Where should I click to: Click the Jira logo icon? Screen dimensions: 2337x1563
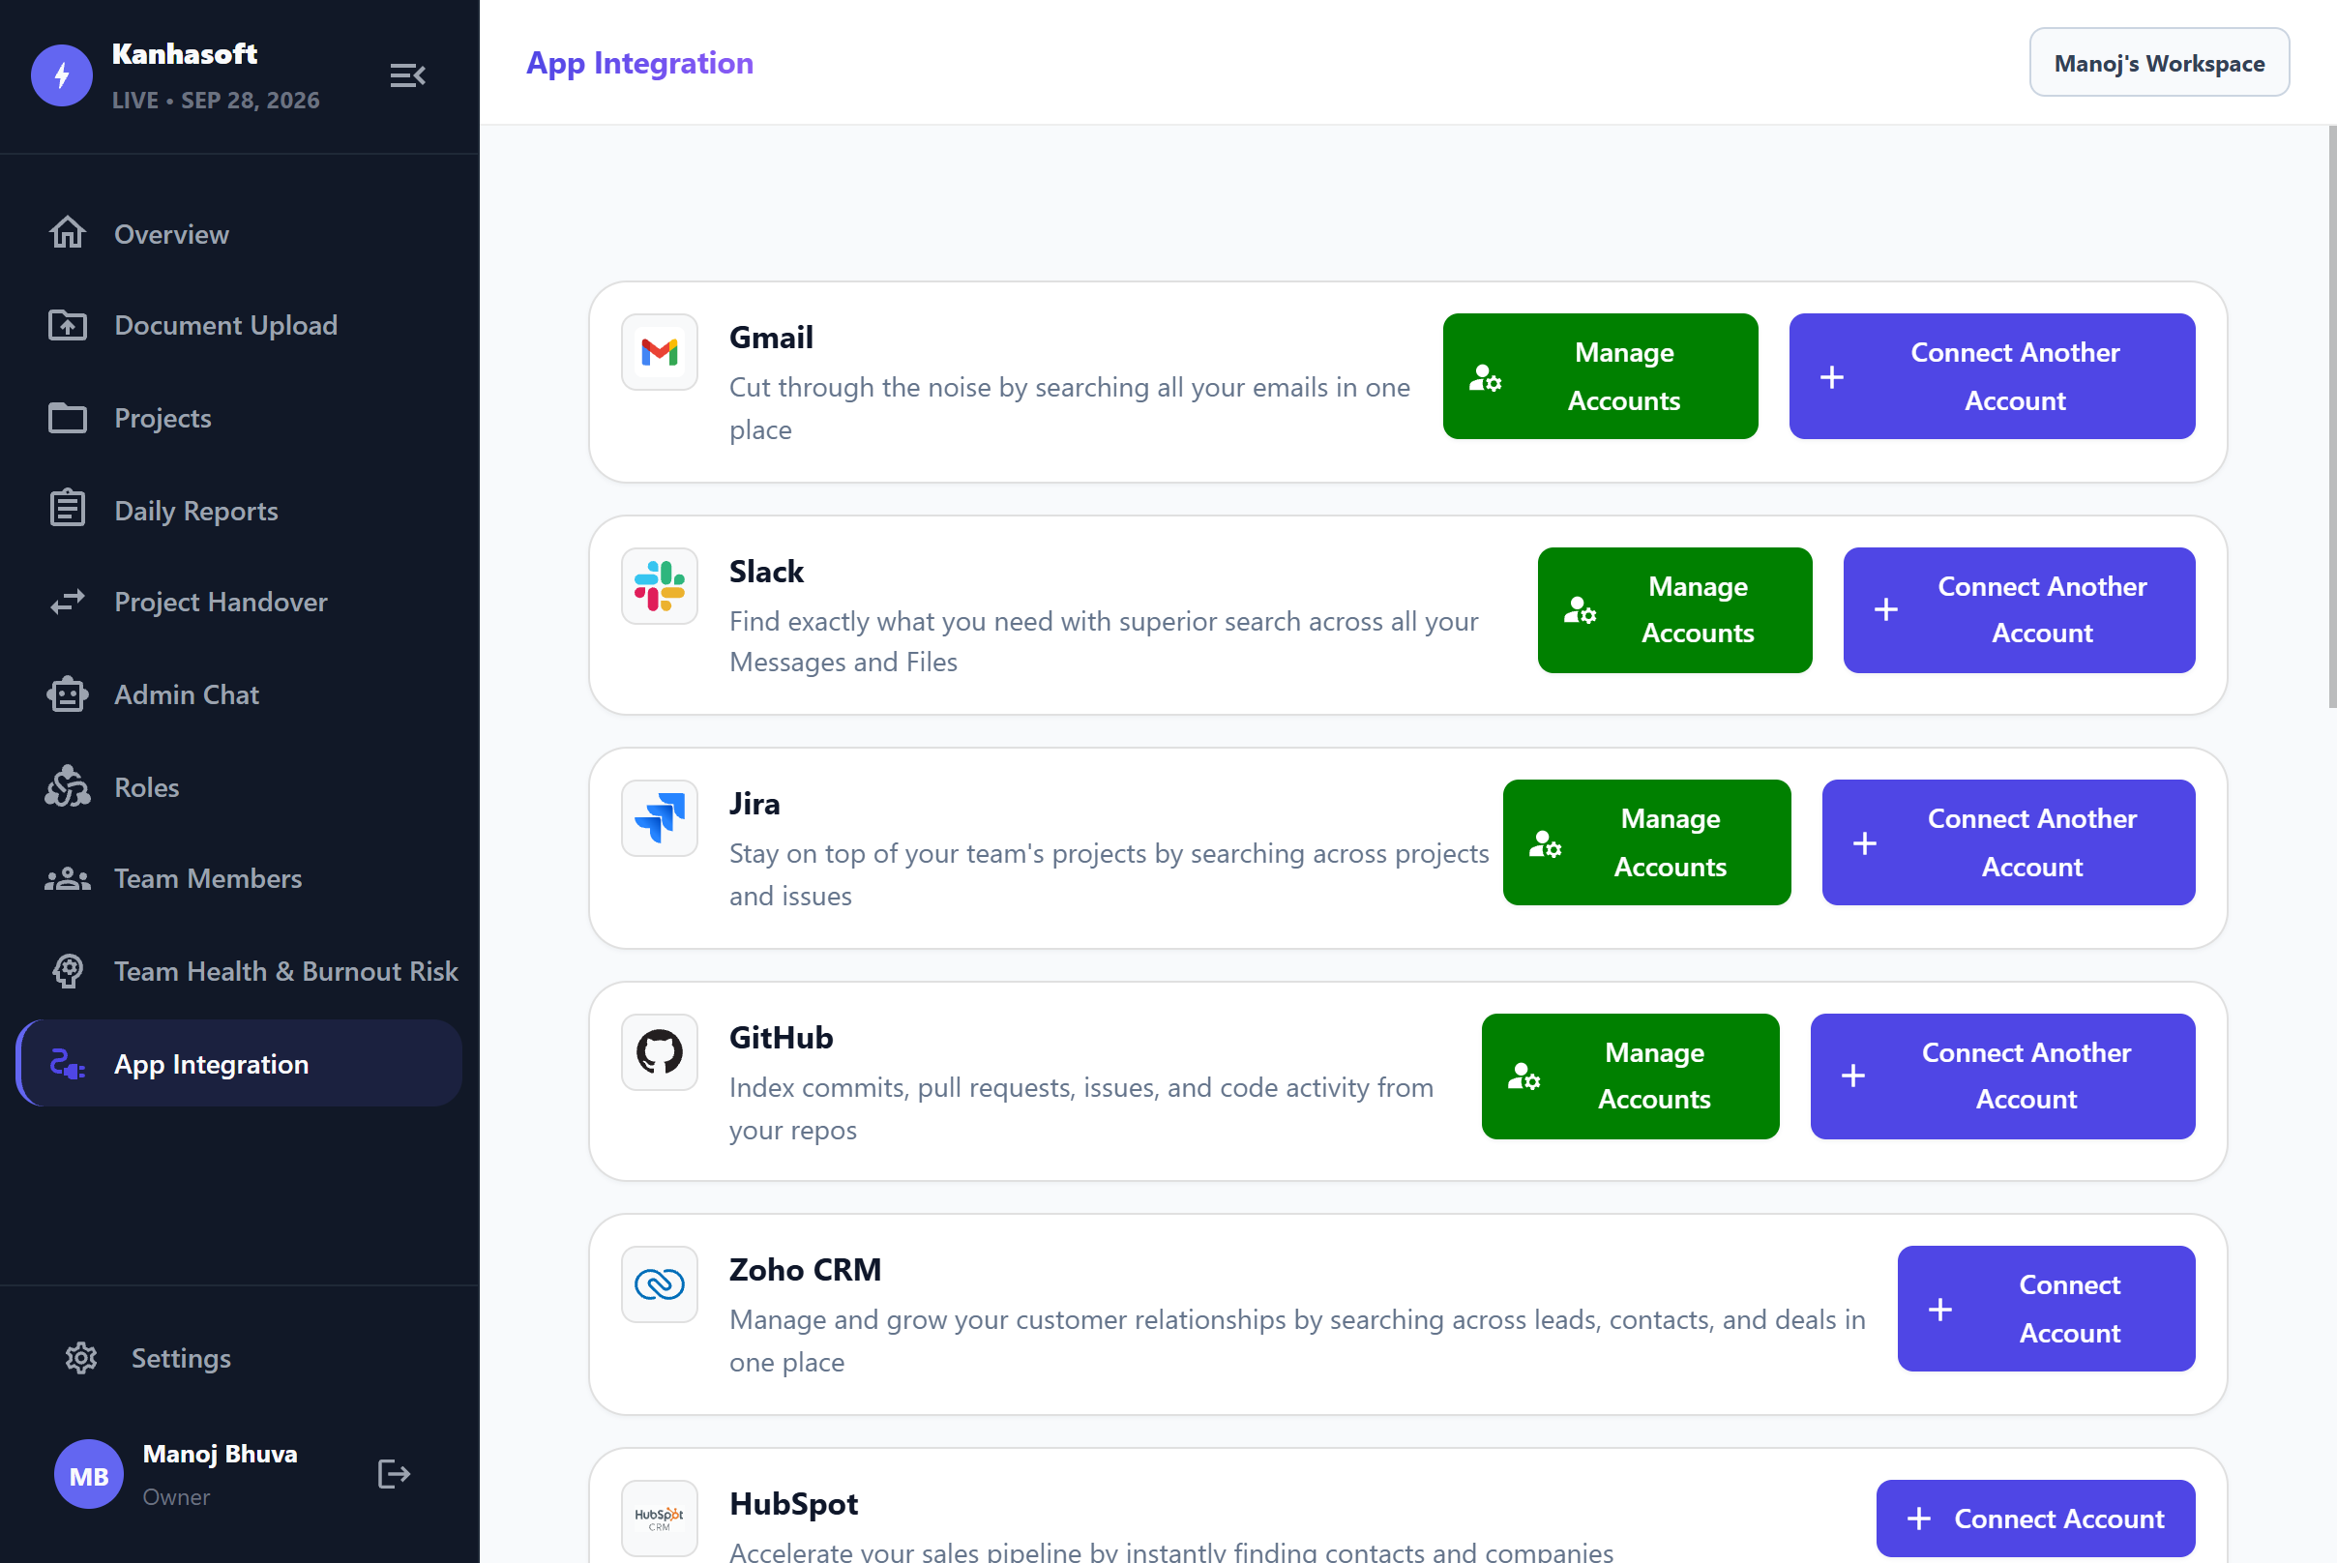click(x=659, y=818)
